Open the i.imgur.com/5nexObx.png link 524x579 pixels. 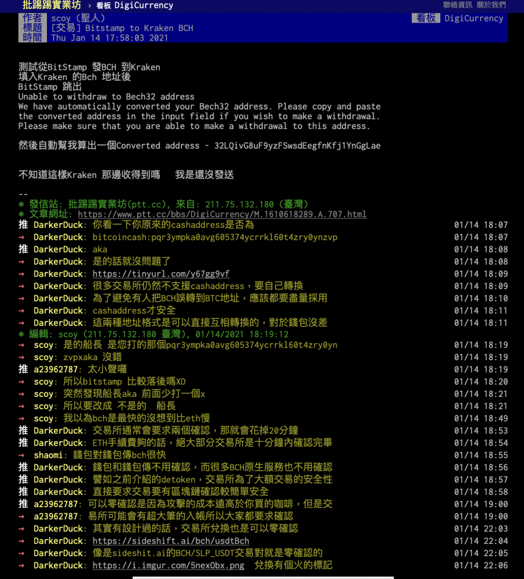pyautogui.click(x=168, y=565)
